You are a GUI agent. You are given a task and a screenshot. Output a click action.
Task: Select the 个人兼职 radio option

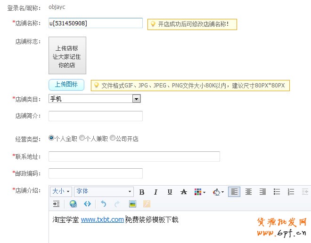(82, 139)
